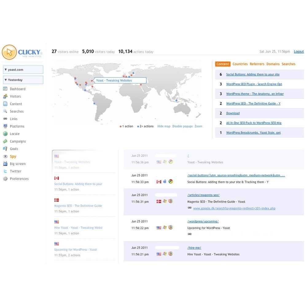The width and height of the screenshot is (307, 307).
Task: Click '27 visitors online' counter
Action: 65,52
